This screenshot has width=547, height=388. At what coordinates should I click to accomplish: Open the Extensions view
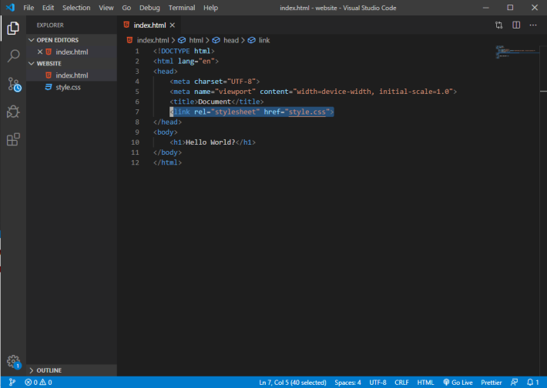click(x=13, y=139)
